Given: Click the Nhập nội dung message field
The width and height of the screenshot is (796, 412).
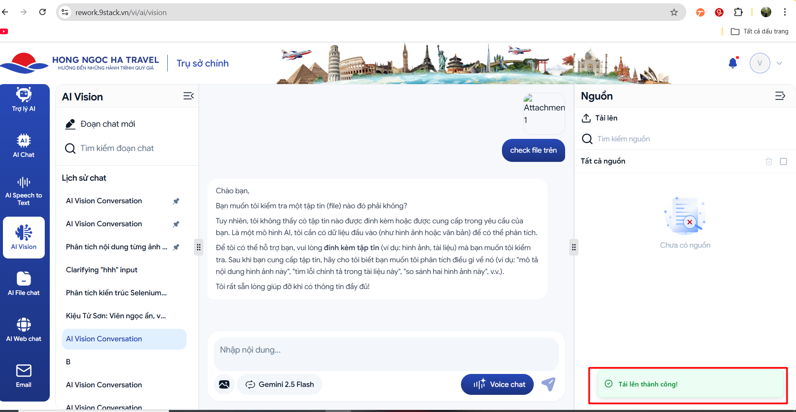Looking at the screenshot, I should click(386, 350).
